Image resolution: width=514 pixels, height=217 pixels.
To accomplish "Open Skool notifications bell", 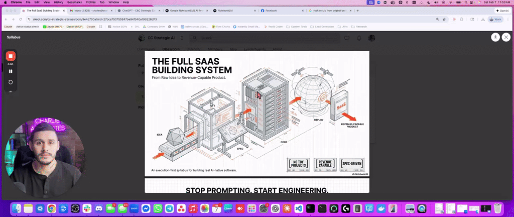I will click(x=359, y=38).
